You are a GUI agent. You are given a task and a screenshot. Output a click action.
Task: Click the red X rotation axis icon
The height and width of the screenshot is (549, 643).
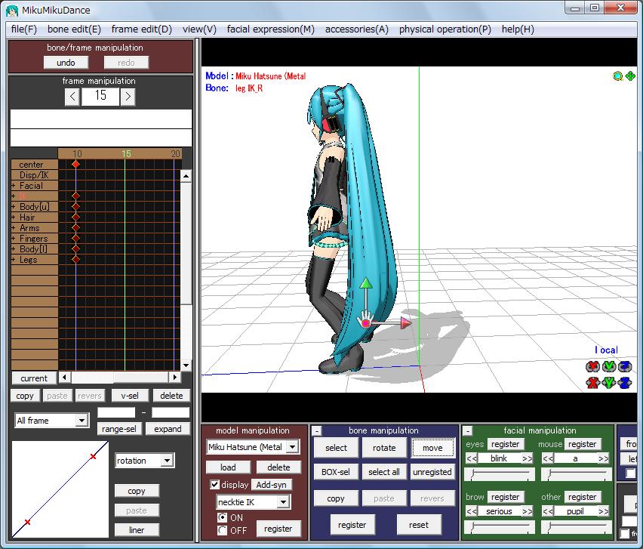point(592,366)
